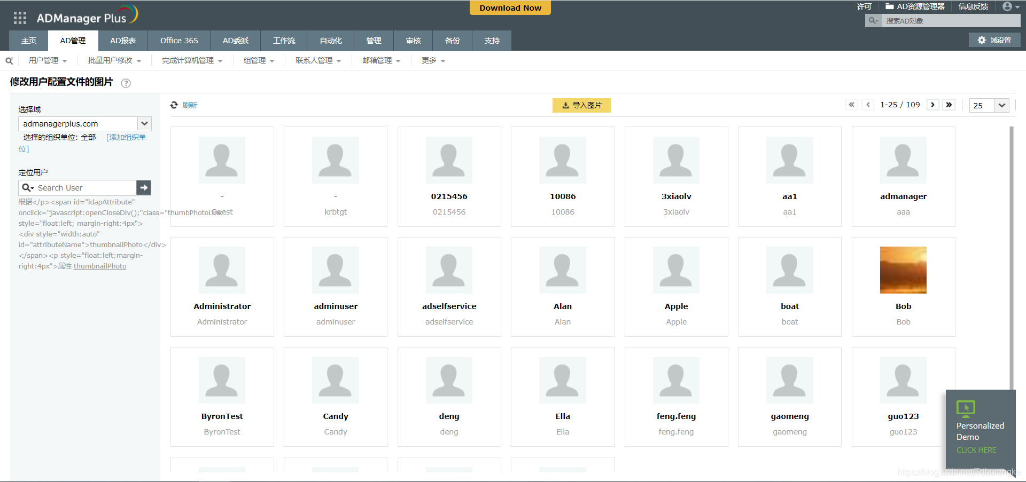
Task: Select the feng.feng user name
Action: [676, 416]
